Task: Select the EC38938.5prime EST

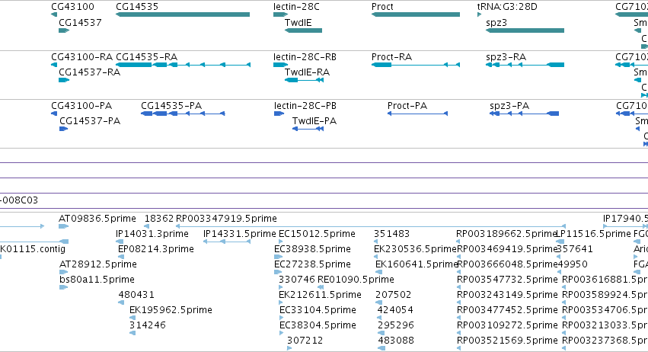Action: (278, 257)
